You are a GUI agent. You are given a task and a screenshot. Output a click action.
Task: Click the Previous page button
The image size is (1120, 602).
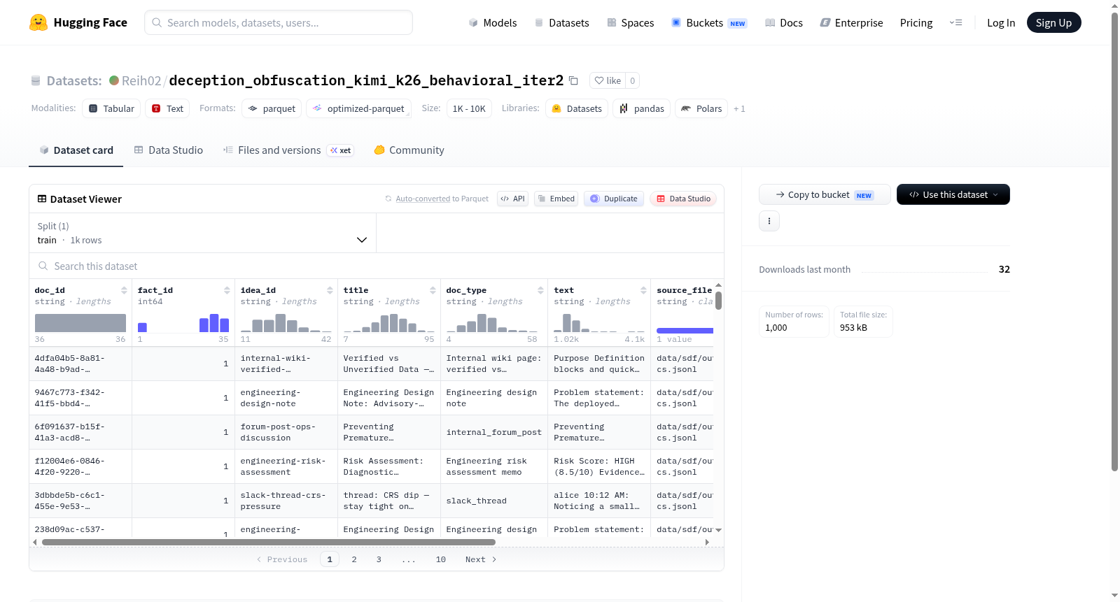[x=282, y=559]
